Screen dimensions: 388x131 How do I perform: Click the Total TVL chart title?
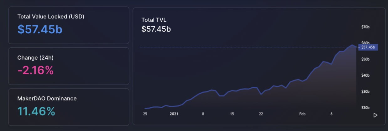(154, 20)
